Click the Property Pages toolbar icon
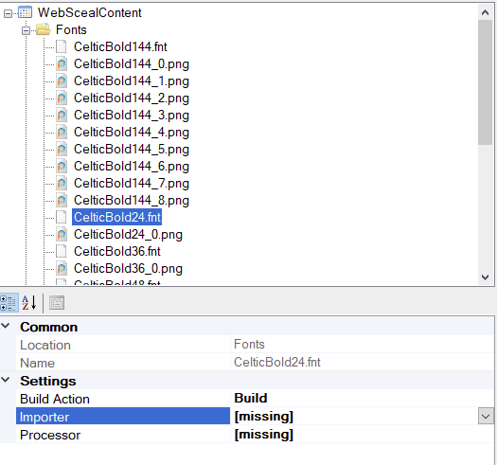 57,303
